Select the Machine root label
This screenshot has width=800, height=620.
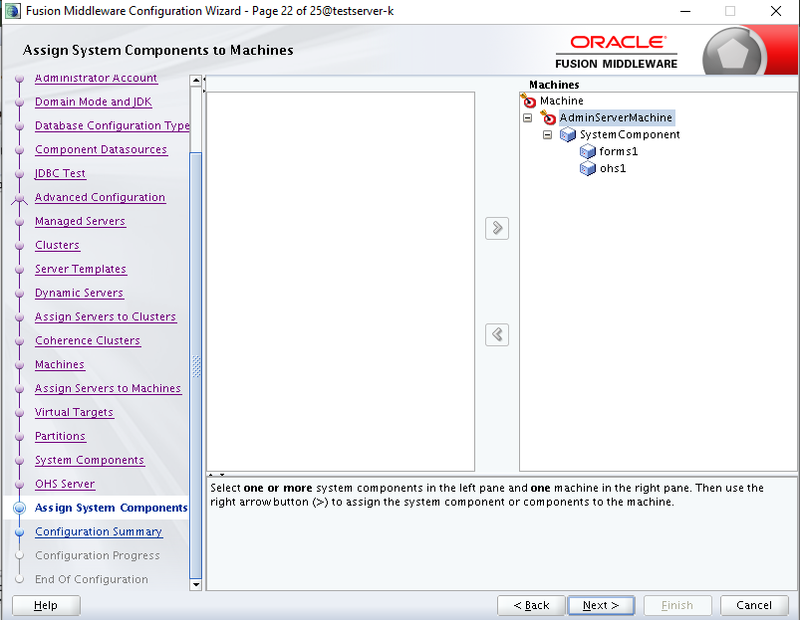click(x=561, y=101)
